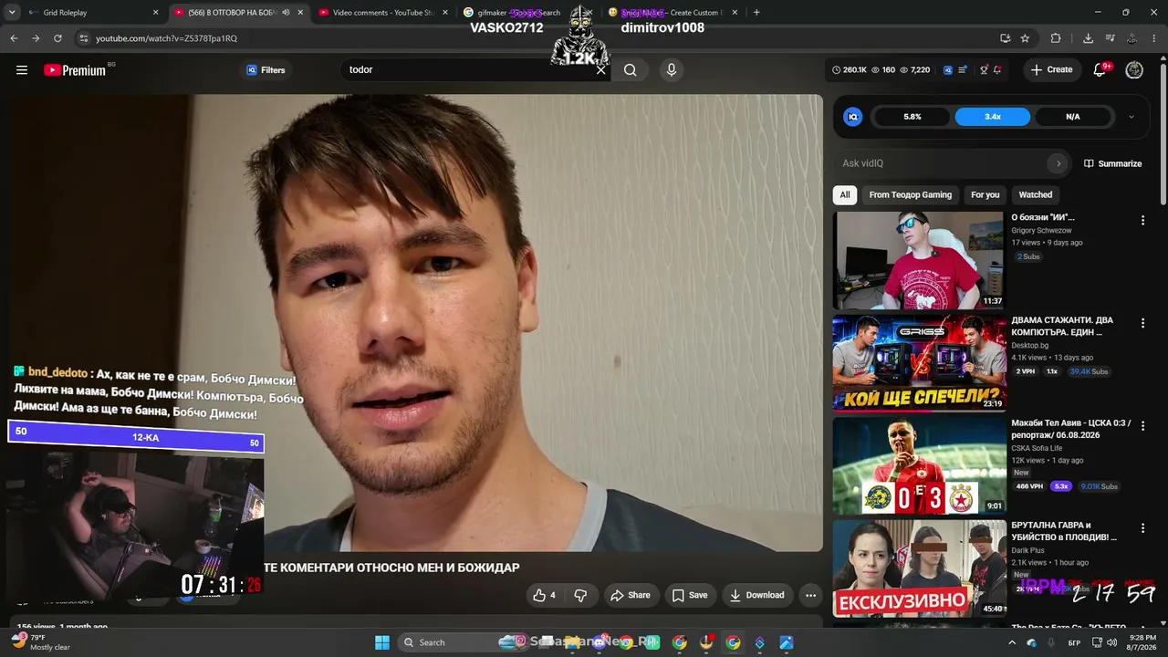Open more actions ellipsis below video
Viewport: 1168px width, 657px height.
[810, 595]
